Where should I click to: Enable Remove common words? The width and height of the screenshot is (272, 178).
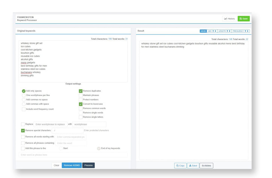[x=81, y=109]
